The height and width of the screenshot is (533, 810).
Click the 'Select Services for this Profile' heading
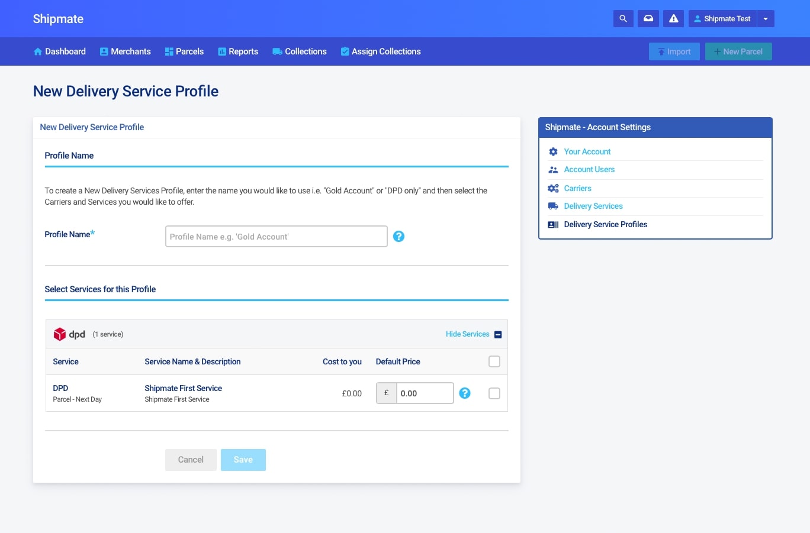[100, 289]
